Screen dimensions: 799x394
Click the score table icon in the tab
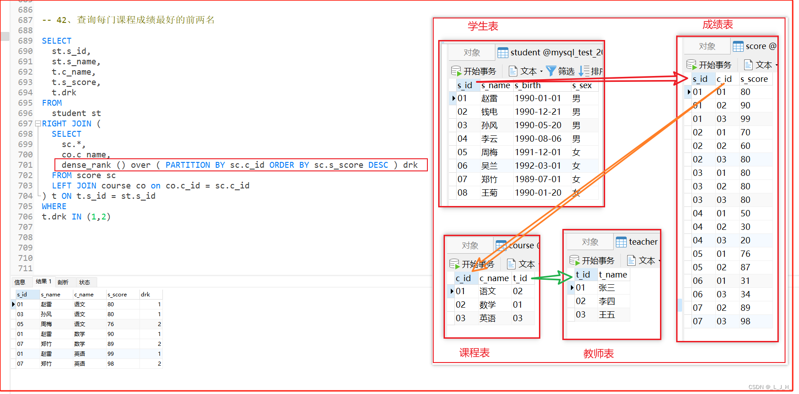pyautogui.click(x=738, y=46)
